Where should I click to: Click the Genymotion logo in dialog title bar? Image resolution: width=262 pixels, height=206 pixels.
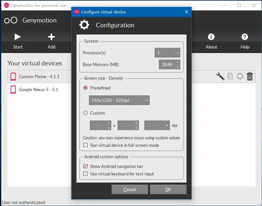[77, 12]
